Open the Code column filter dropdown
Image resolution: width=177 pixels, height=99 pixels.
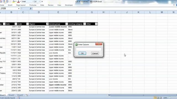(27, 24)
